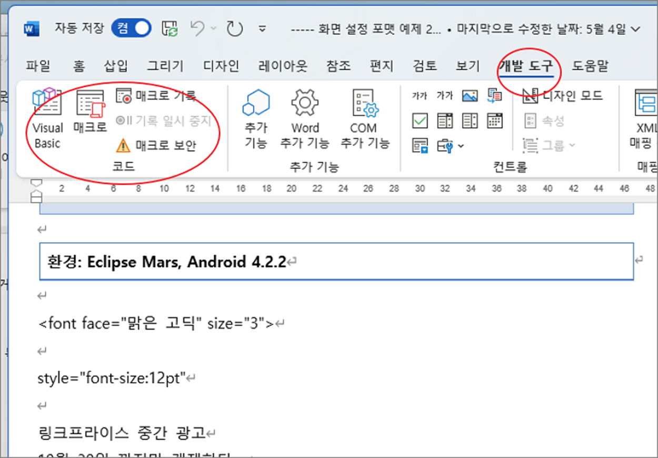658x458 pixels.
Task: Expand the document title dropdown chevron
Action: pos(635,28)
